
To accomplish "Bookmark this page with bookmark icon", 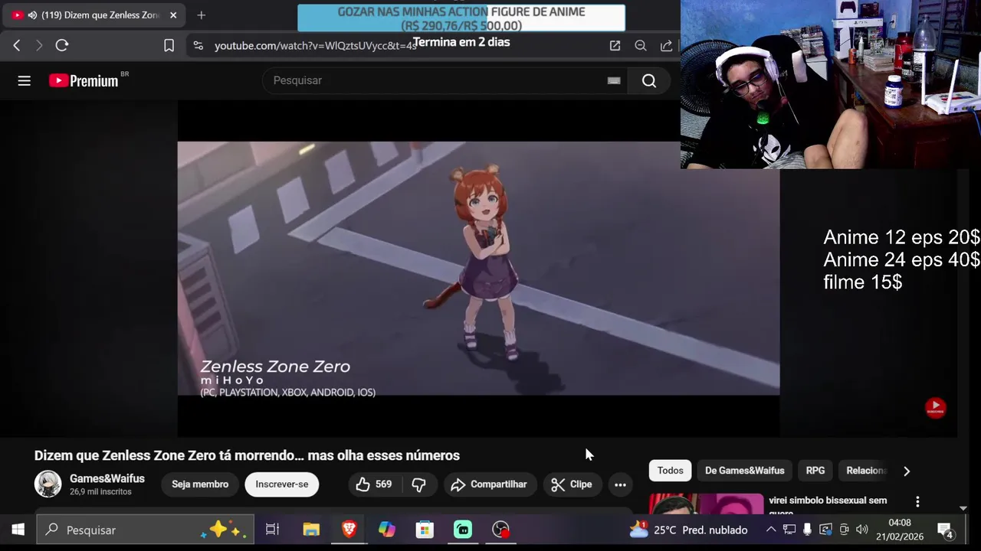I will coord(169,46).
